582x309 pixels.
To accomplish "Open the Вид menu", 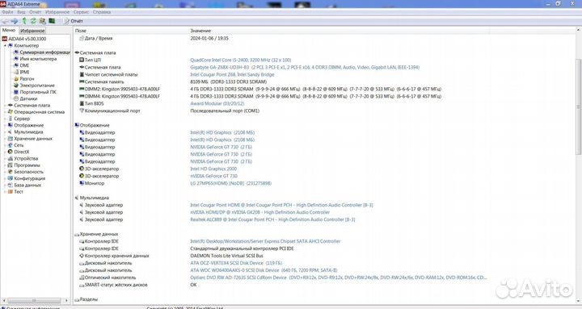I will 21,12.
